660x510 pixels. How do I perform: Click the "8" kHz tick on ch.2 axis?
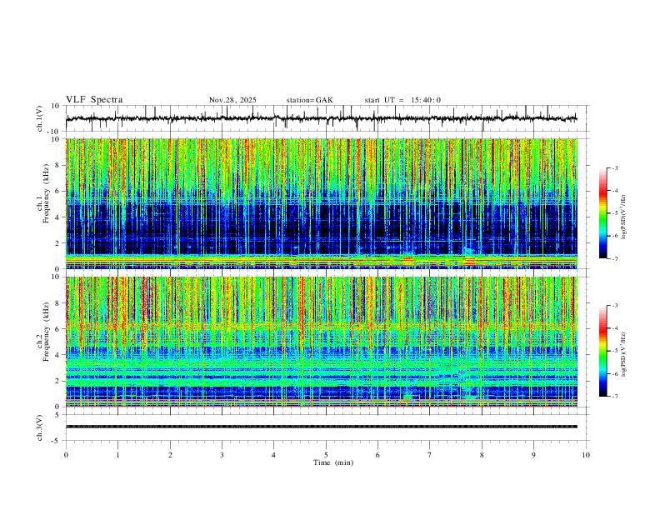(57, 303)
